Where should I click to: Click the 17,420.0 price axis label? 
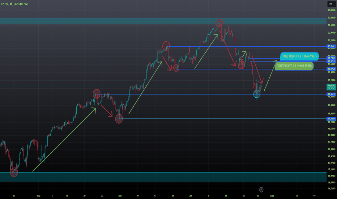click(332, 156)
